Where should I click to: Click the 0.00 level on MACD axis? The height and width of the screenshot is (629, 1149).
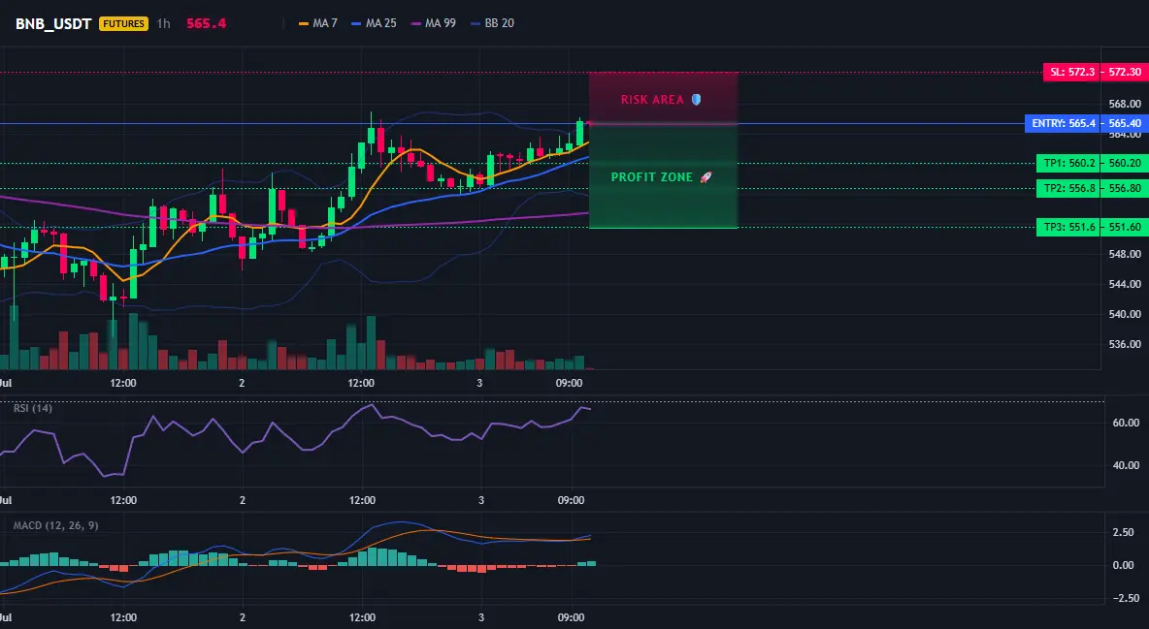pos(1124,565)
